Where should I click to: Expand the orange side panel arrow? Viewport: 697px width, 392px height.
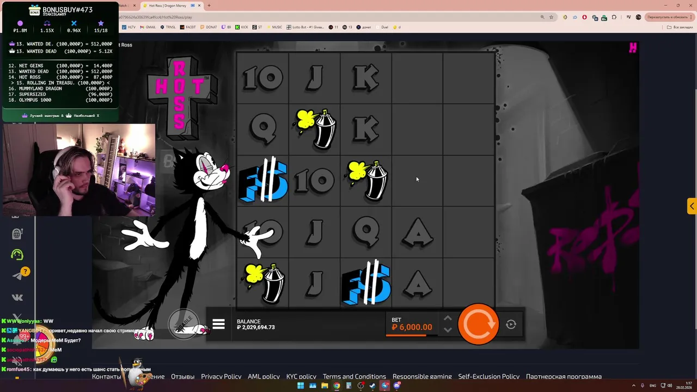(692, 206)
